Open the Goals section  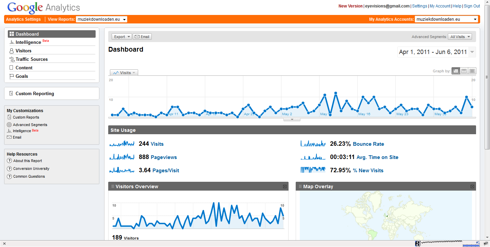pos(22,76)
